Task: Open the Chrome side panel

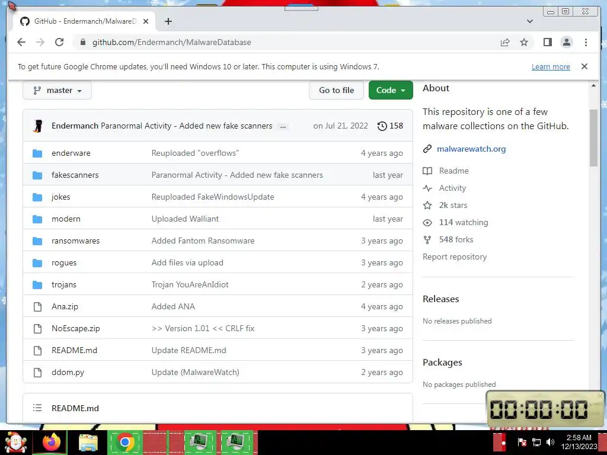Action: (547, 42)
